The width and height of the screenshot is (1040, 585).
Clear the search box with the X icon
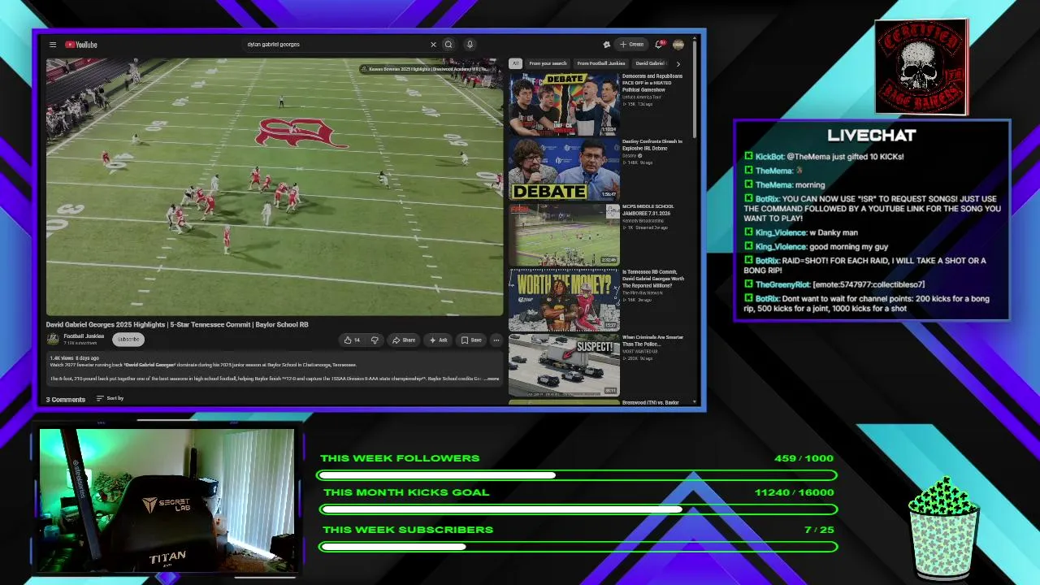point(433,45)
